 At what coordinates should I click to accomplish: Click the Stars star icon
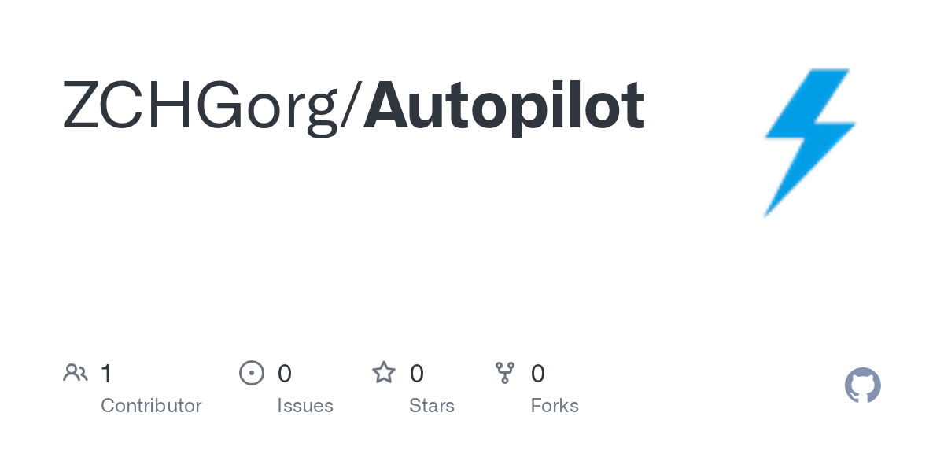click(383, 373)
